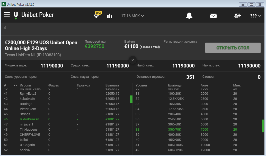Click the title bar app icon
Image resolution: width=266 pixels, height=156 pixels.
pyautogui.click(x=4, y=4)
